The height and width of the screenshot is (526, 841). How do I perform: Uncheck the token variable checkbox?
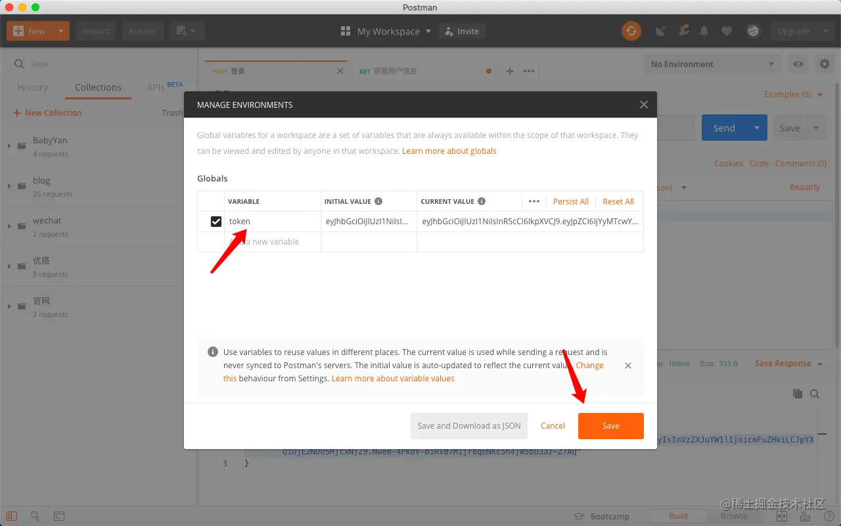click(216, 222)
